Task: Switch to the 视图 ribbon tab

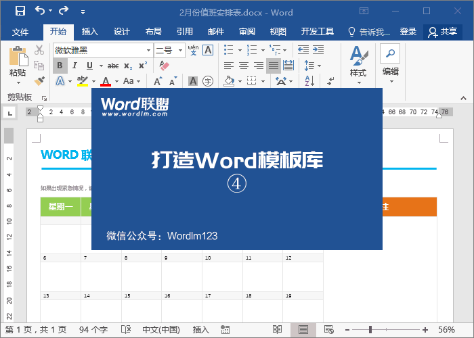Action: [278, 31]
